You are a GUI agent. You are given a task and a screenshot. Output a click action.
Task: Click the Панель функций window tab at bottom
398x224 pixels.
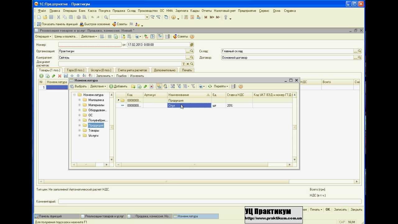pos(57,216)
